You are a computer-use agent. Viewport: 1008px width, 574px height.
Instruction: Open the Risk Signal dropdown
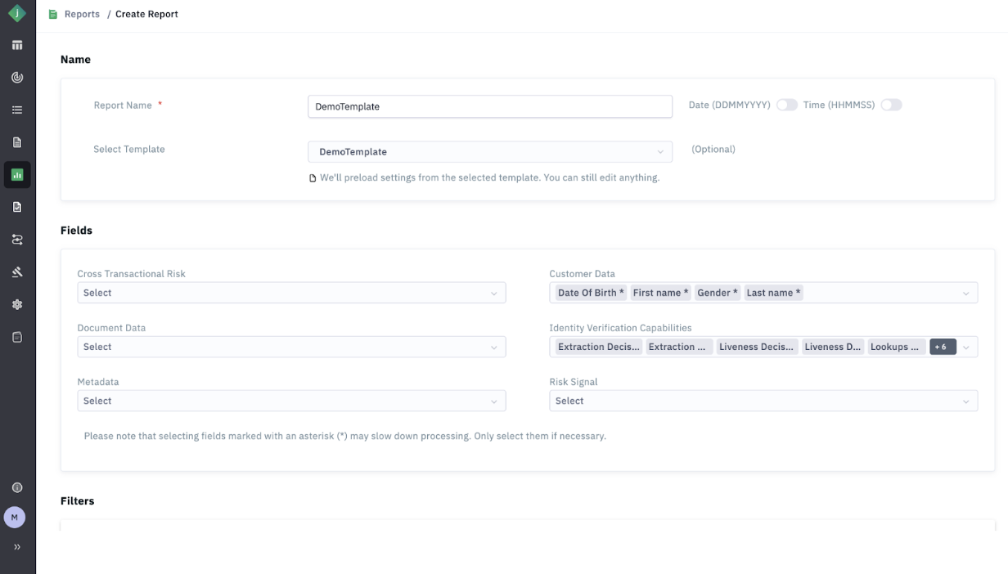[763, 401]
